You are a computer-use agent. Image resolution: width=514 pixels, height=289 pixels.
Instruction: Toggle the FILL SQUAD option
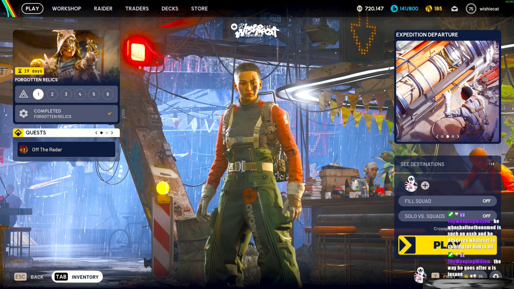click(448, 201)
